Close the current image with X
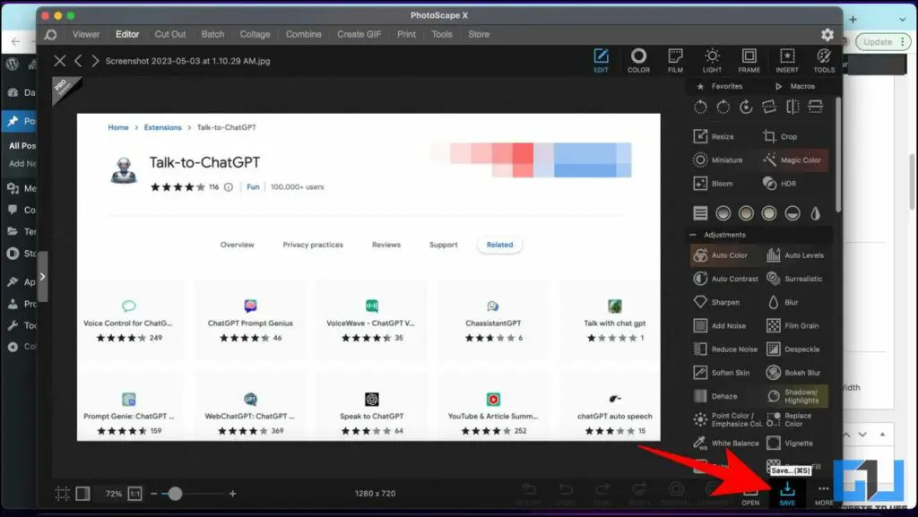Screen dimensions: 918x517 click(x=59, y=61)
